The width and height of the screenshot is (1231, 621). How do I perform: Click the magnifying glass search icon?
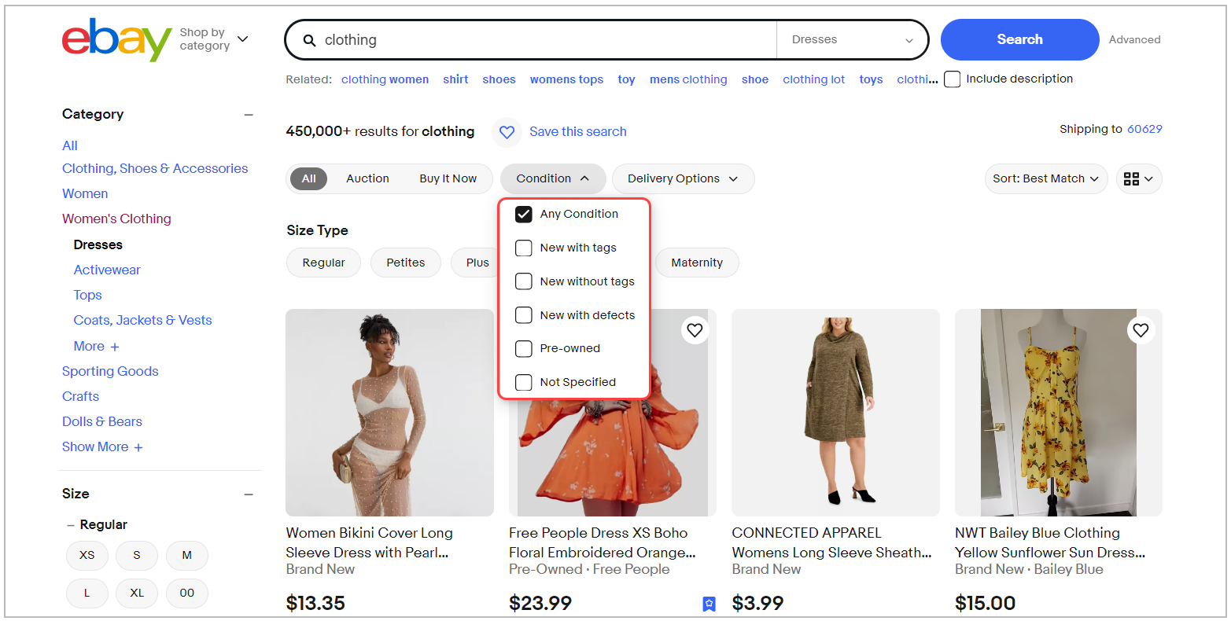(310, 39)
